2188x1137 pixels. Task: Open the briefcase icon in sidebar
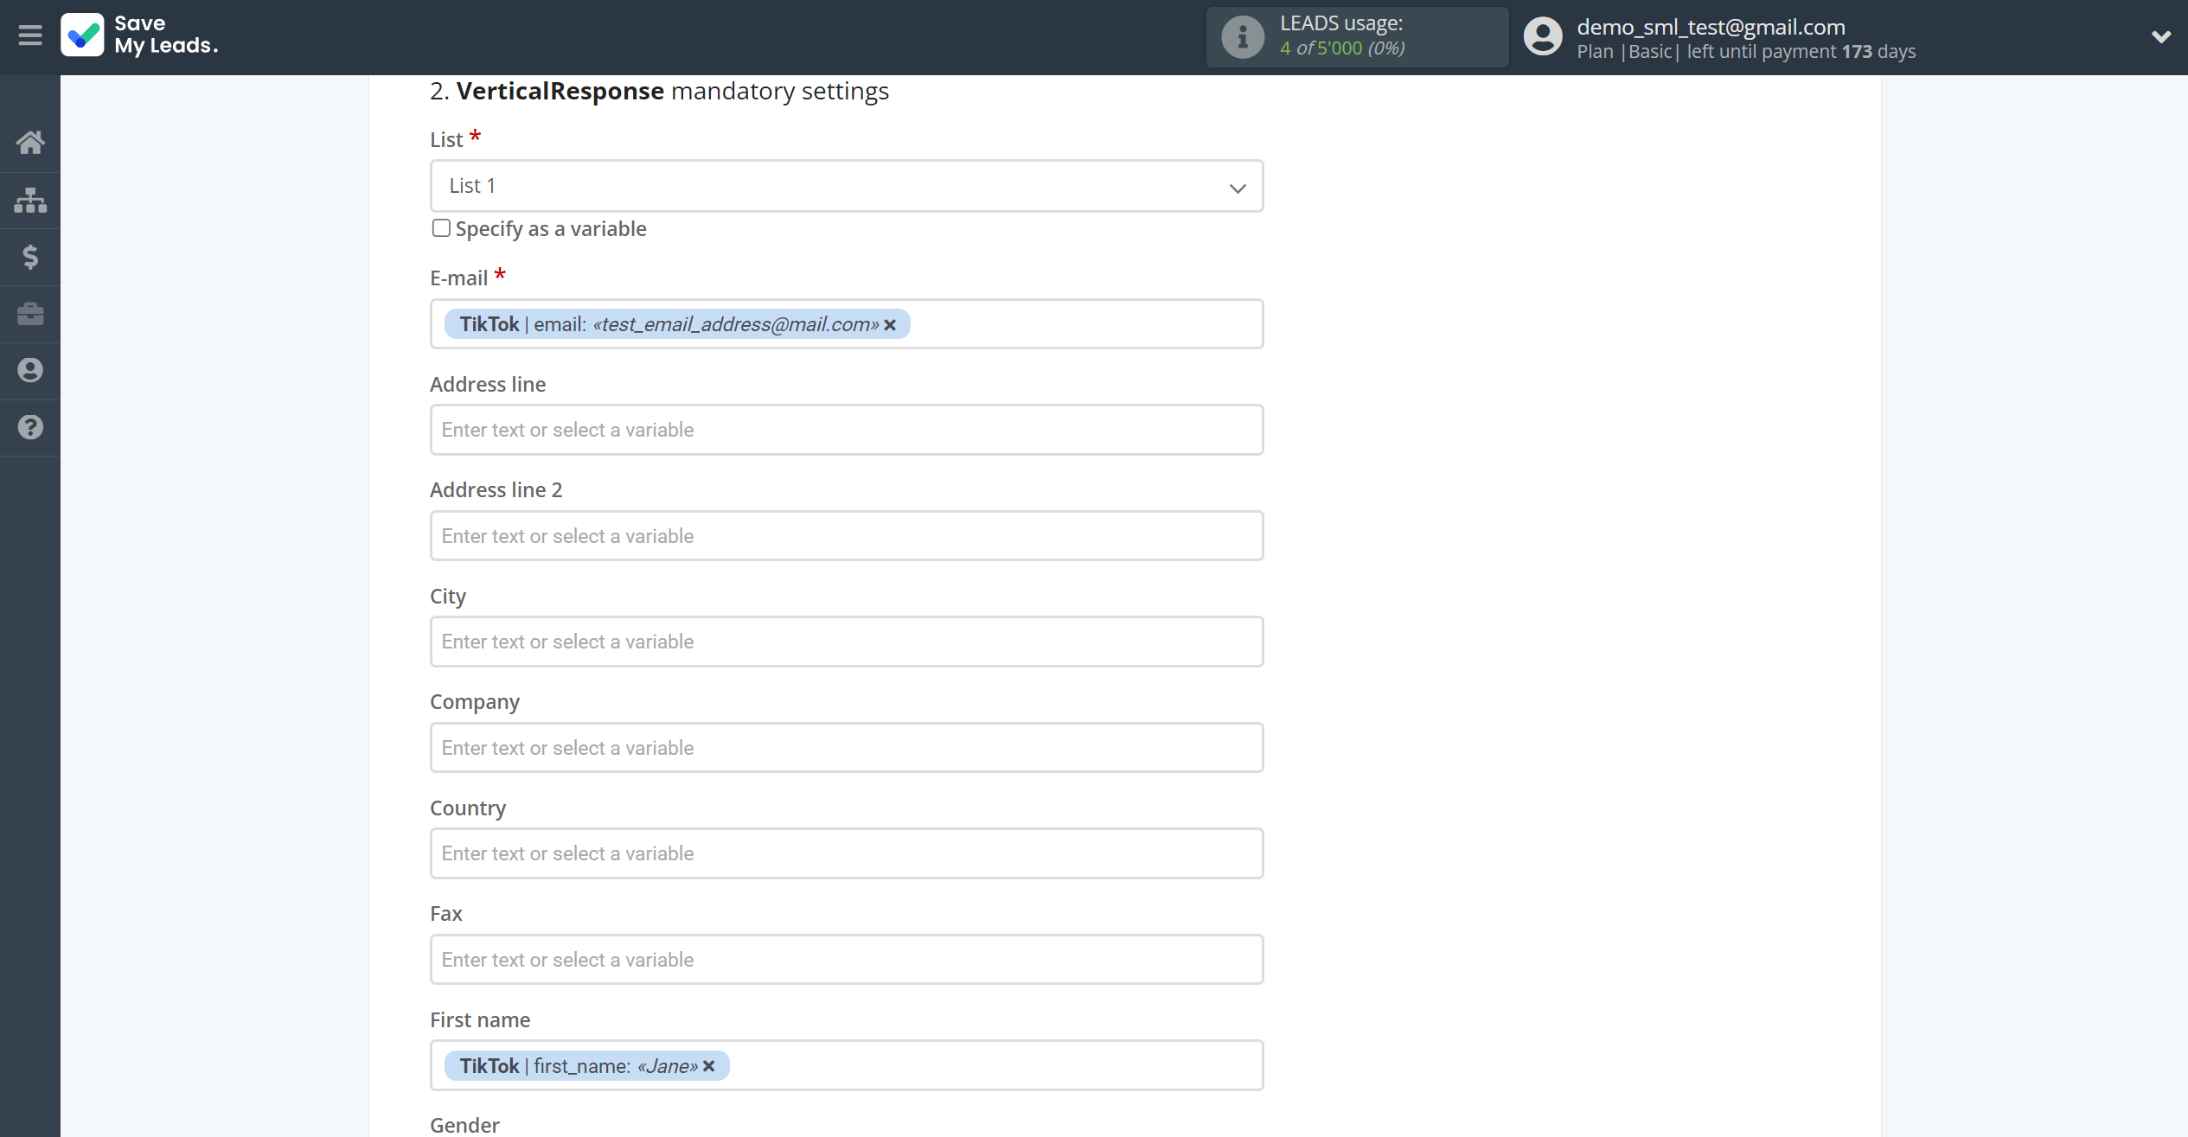click(x=30, y=313)
